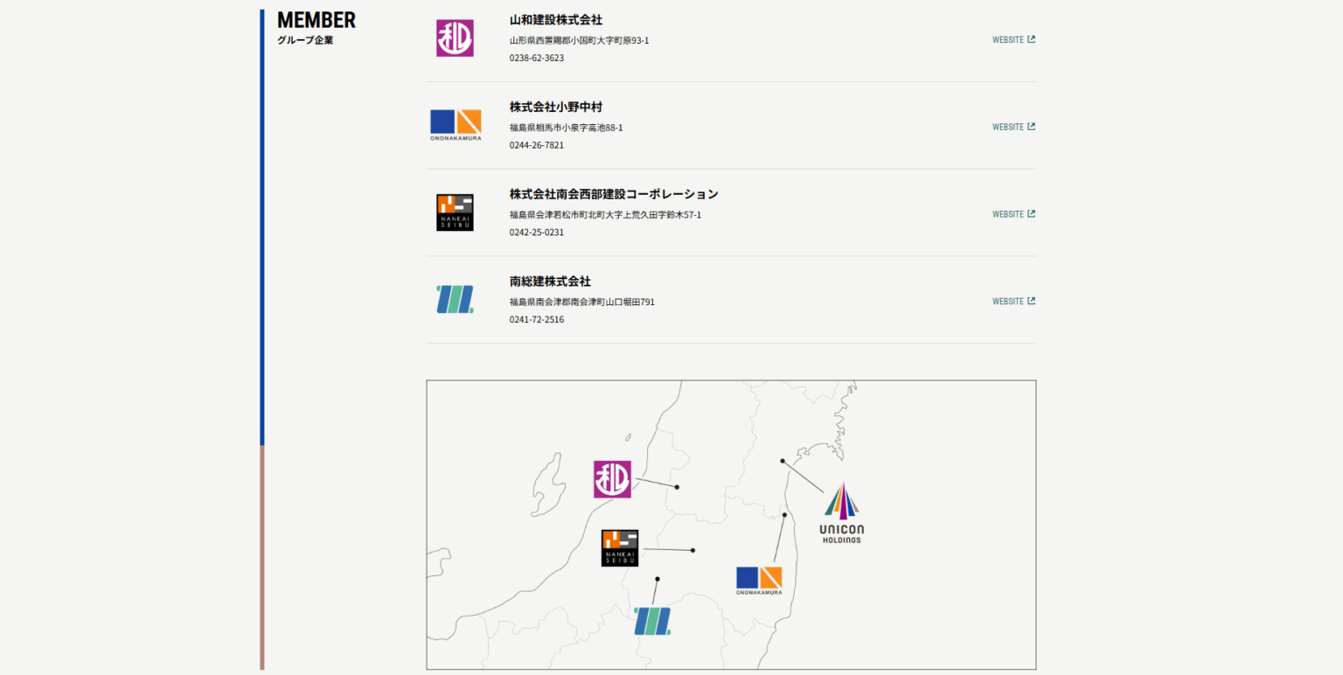Click the 株式会社小野中村 company name
Image resolution: width=1343 pixels, height=675 pixels.
[x=556, y=108]
